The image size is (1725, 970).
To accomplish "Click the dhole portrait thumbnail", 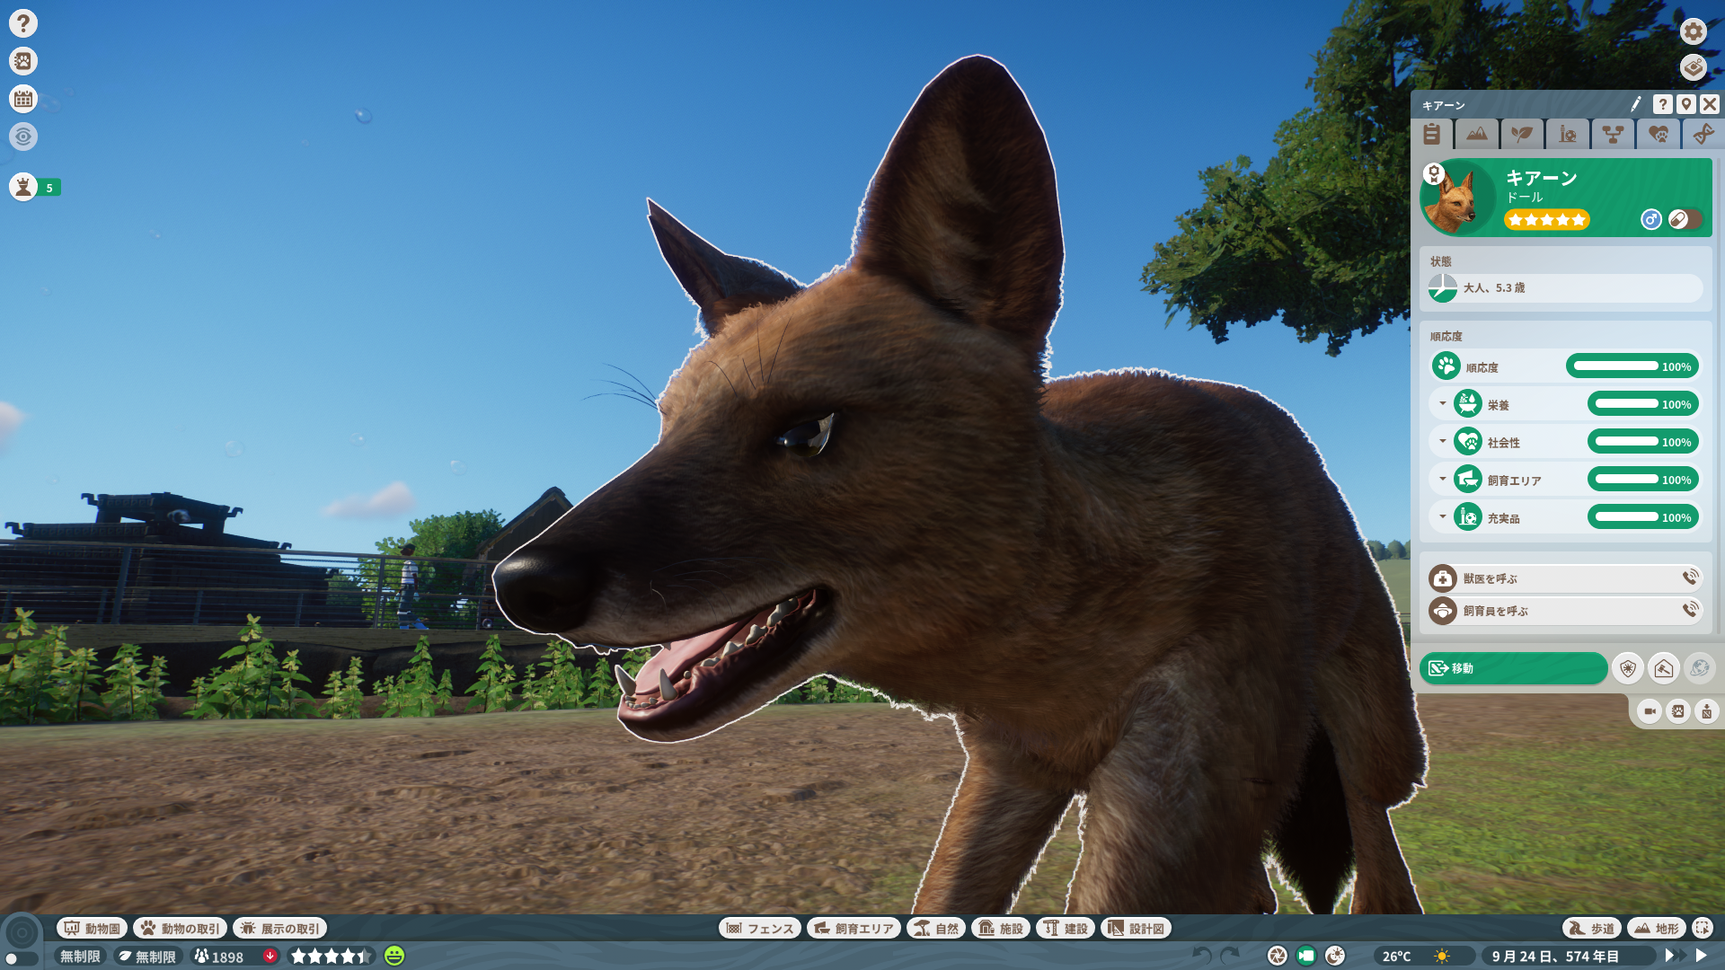I will pos(1458,199).
